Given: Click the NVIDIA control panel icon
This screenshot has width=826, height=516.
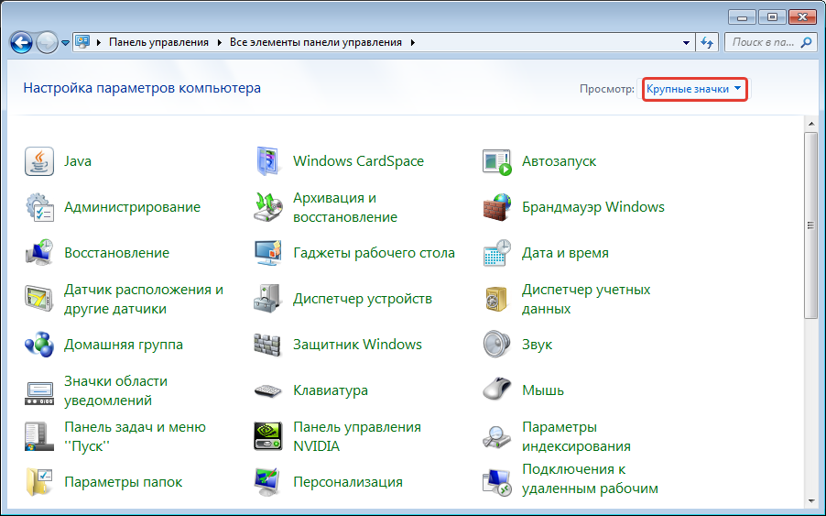Looking at the screenshot, I should 267,436.
